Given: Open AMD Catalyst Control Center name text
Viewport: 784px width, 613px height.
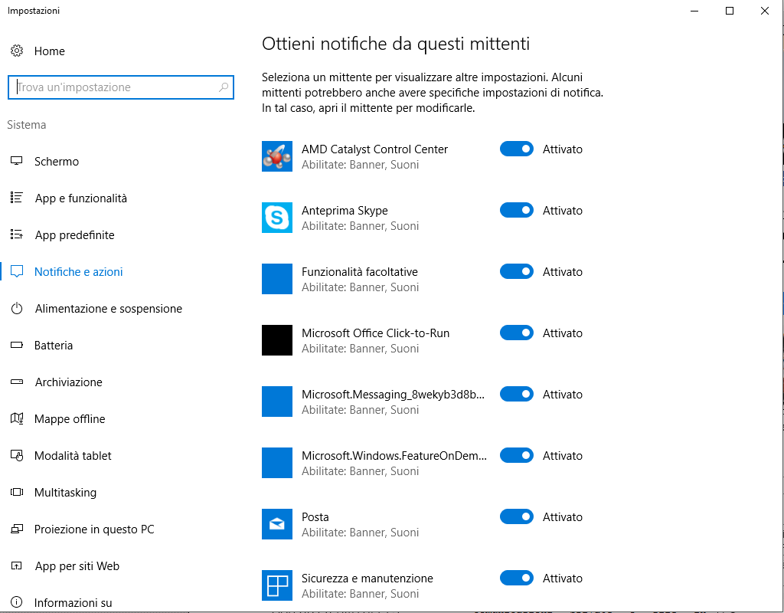Looking at the screenshot, I should click(x=374, y=149).
